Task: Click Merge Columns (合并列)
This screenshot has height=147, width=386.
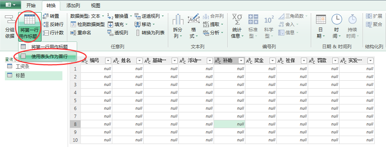Action: (x=213, y=16)
